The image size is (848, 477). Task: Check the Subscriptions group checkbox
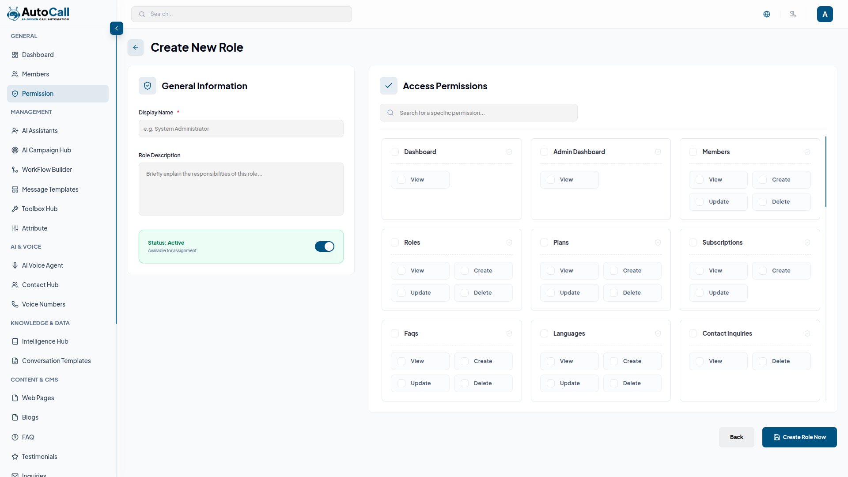[693, 242]
